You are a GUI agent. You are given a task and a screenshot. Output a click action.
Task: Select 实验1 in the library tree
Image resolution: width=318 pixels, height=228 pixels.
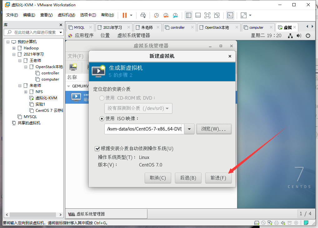(x=40, y=104)
